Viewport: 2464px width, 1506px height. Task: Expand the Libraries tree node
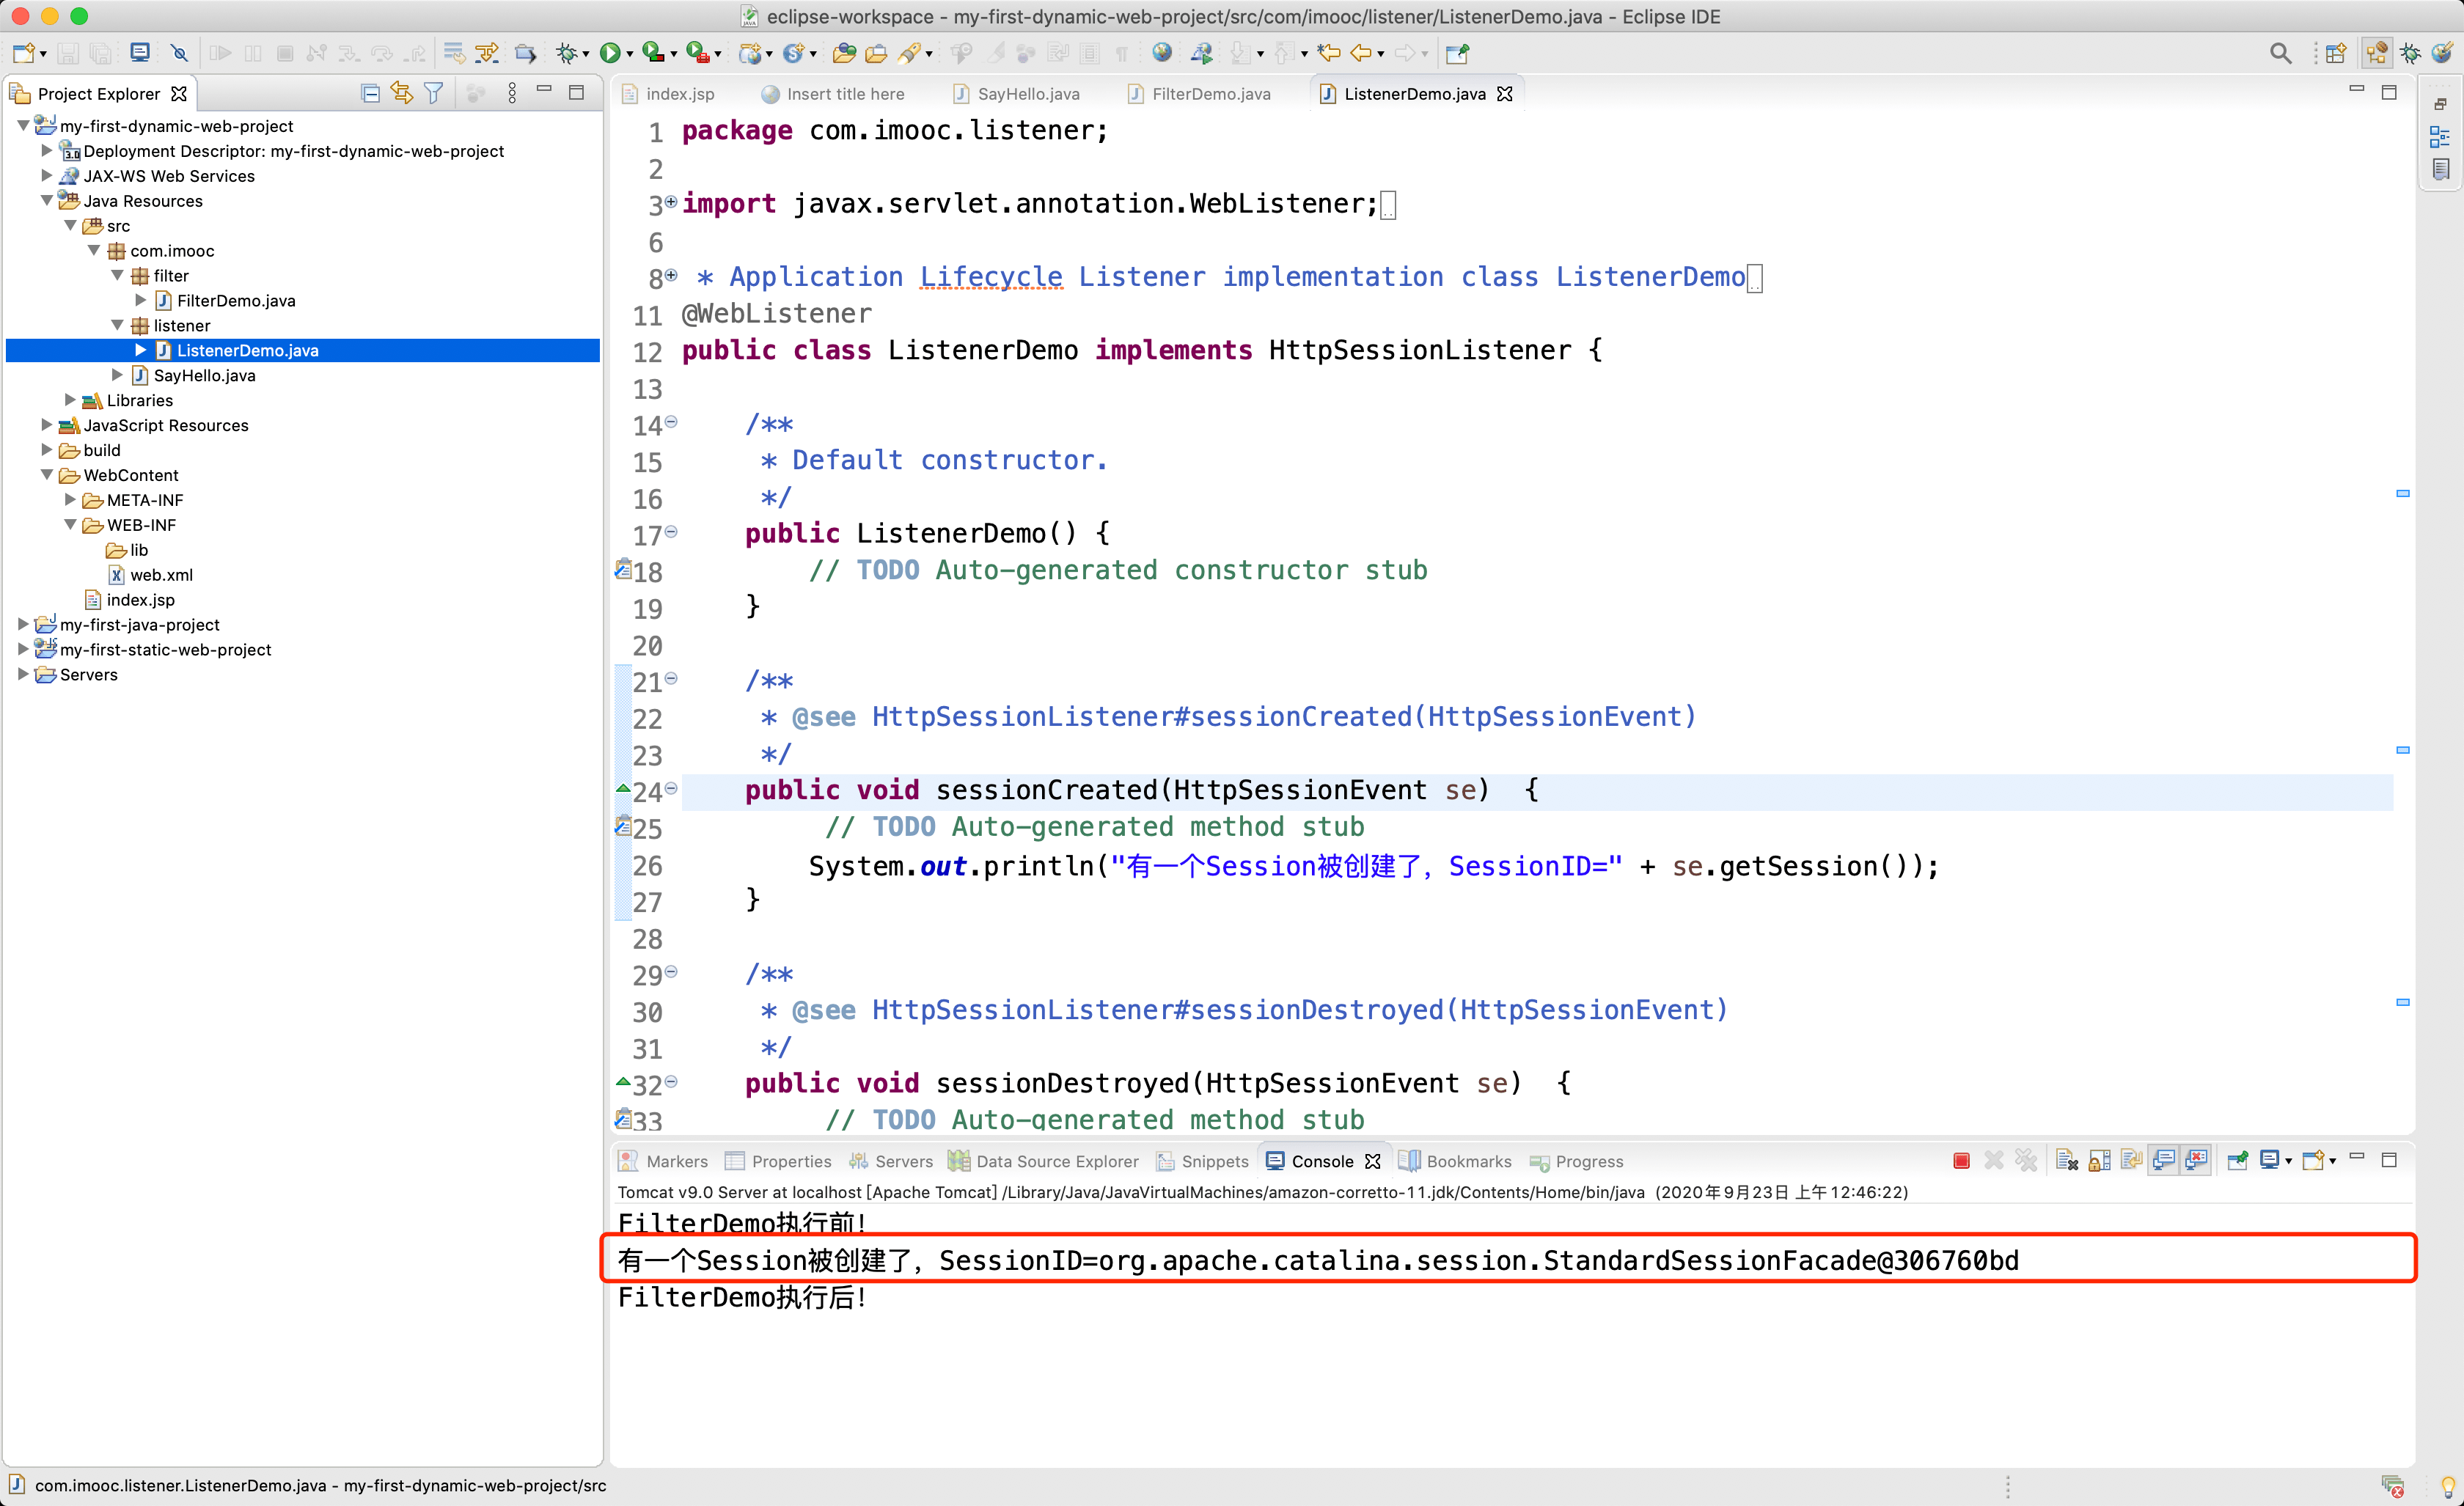coord(70,400)
